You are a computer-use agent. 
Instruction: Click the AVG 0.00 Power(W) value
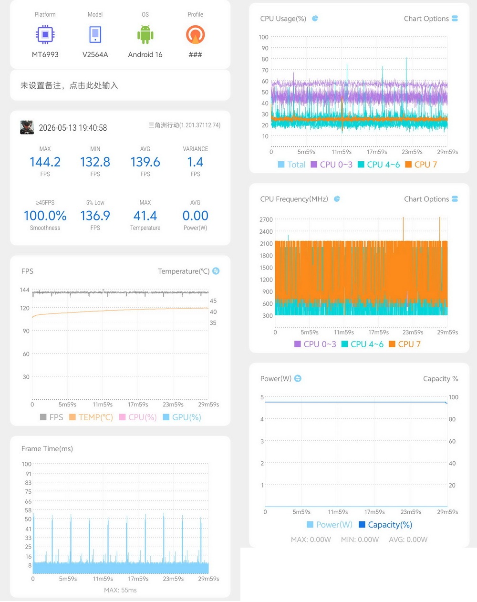(195, 216)
